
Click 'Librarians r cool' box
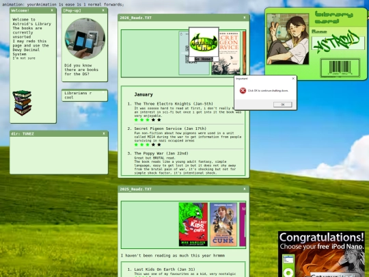pyautogui.click(x=85, y=95)
